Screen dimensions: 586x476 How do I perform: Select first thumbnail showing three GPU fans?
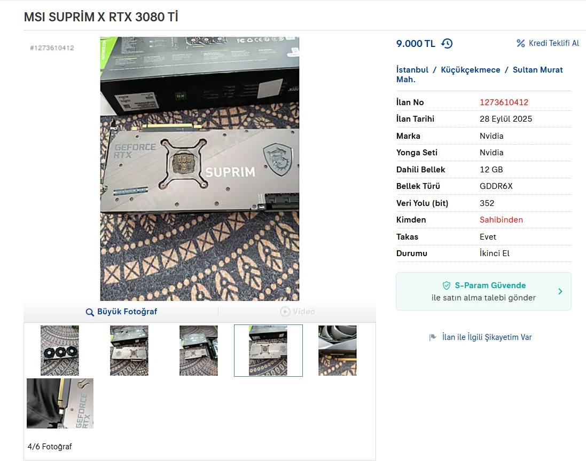point(60,351)
